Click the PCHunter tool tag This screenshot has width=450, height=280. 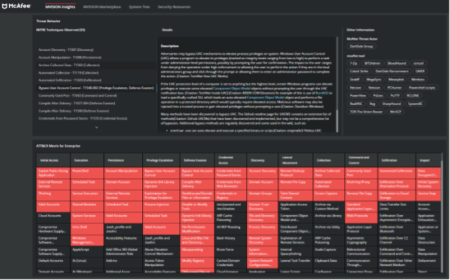pyautogui.click(x=394, y=87)
